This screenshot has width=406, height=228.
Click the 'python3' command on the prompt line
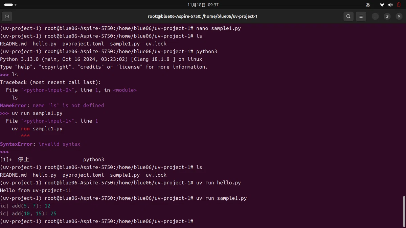click(x=206, y=52)
